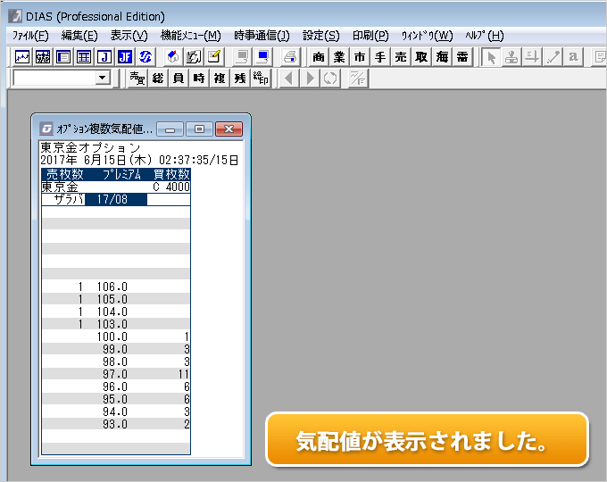
Task: Click the 売 toolbar icon
Action: [x=400, y=57]
